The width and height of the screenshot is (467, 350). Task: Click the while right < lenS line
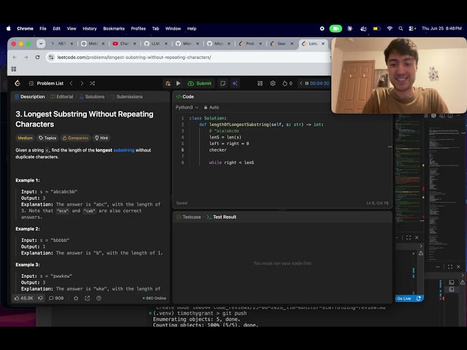point(231,163)
